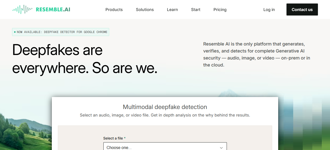Open the Deepfake Detector for Chrome announcement
330x150 pixels.
pyautogui.click(x=62, y=32)
